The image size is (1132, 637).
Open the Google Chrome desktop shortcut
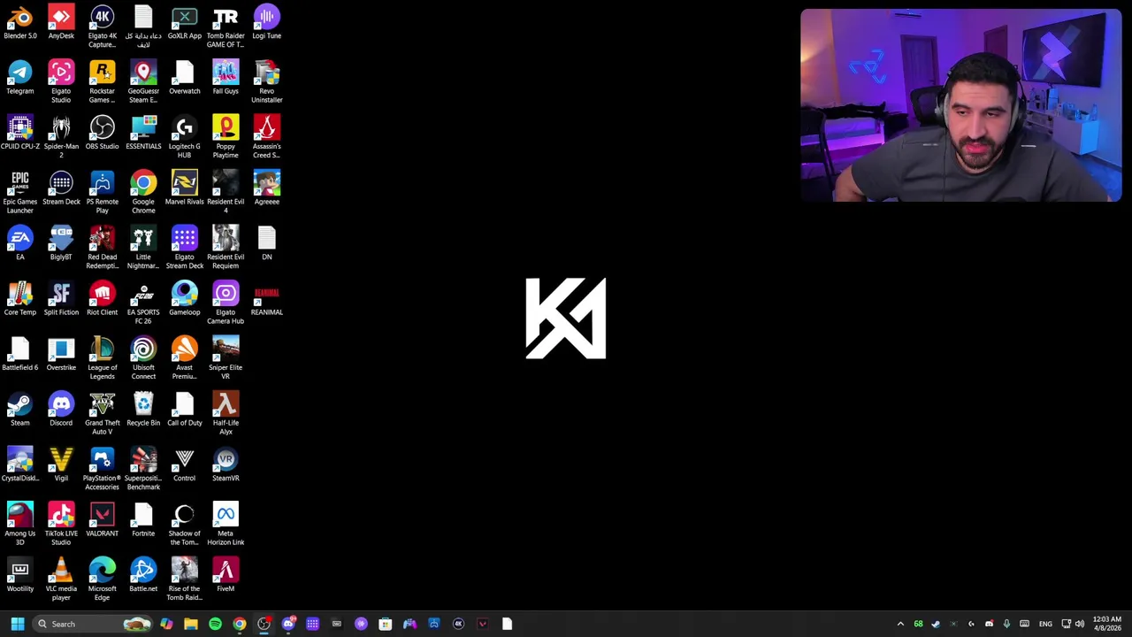[143, 193]
